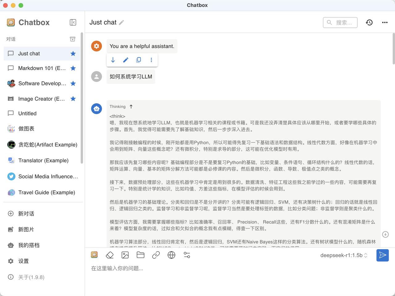This screenshot has height=296, width=395.
Task: Open the Translator (Example) conversation
Action: click(x=43, y=160)
